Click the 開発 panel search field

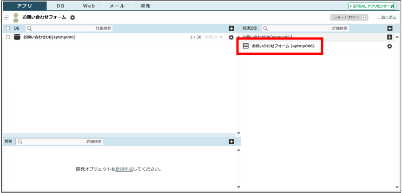click(x=59, y=142)
